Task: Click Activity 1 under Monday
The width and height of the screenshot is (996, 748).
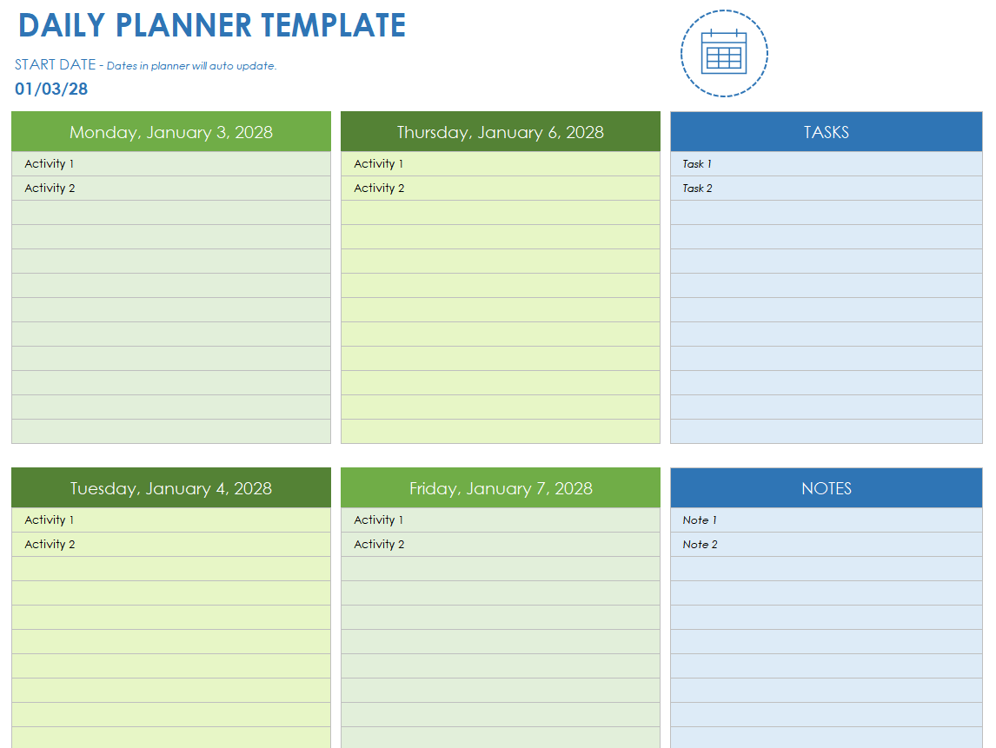Action: tap(50, 163)
